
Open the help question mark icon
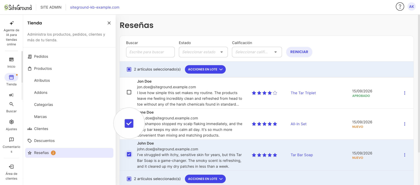point(400,7)
